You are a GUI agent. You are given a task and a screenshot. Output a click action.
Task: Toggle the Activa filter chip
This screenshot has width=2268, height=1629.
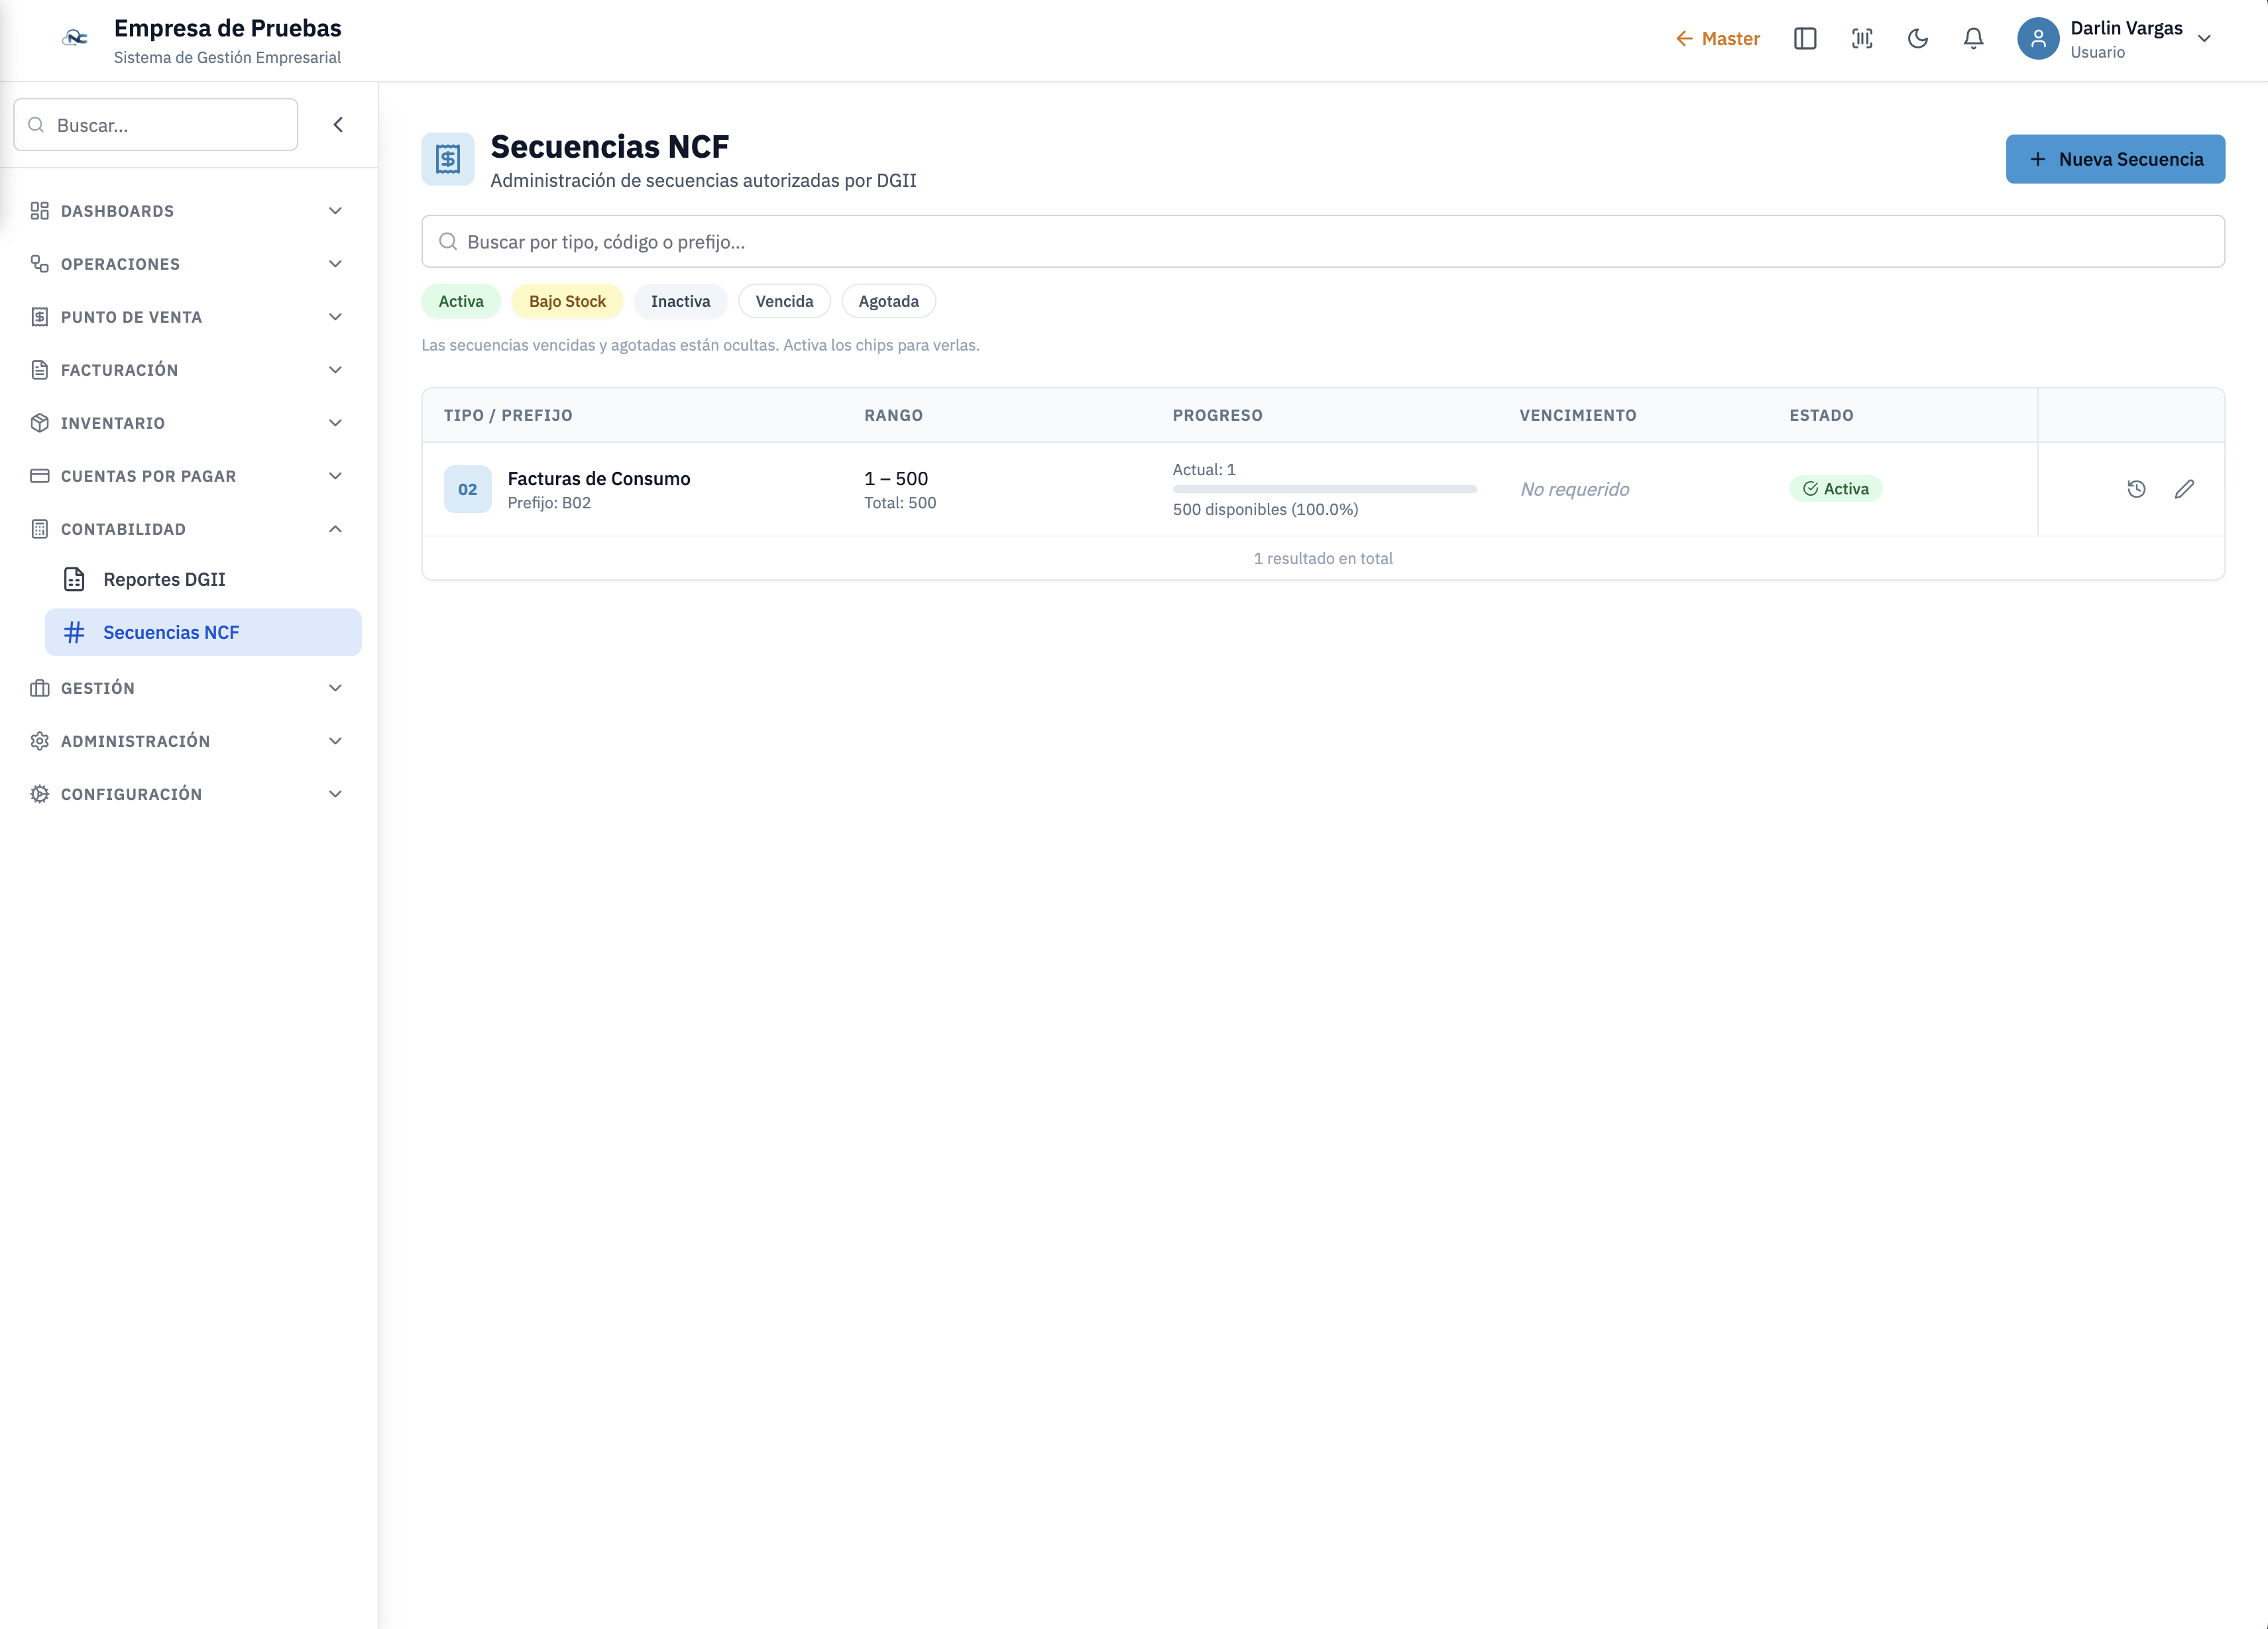point(461,301)
